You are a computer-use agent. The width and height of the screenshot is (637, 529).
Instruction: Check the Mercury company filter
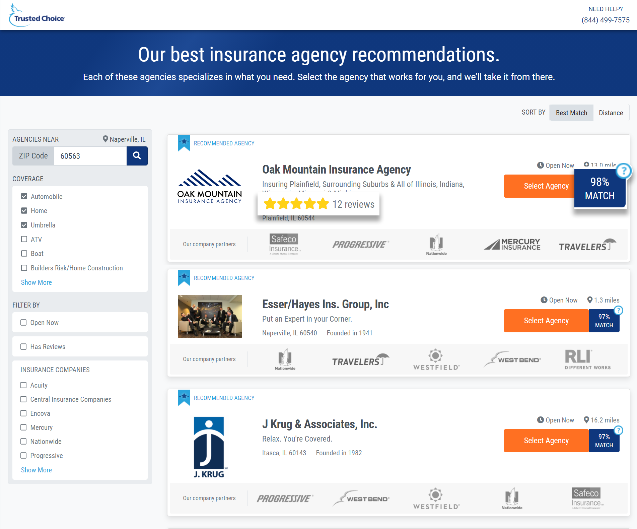coord(23,427)
